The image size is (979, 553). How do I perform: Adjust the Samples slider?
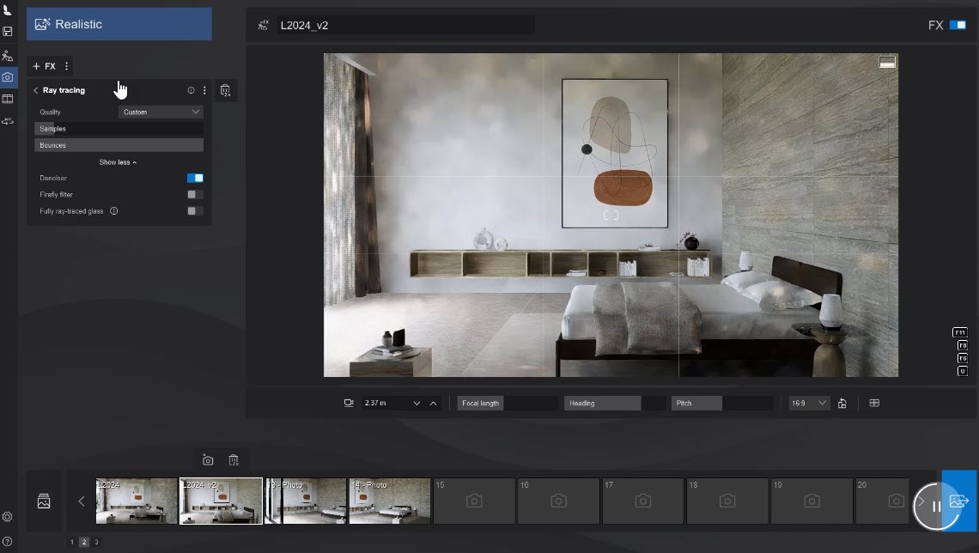[x=119, y=129]
